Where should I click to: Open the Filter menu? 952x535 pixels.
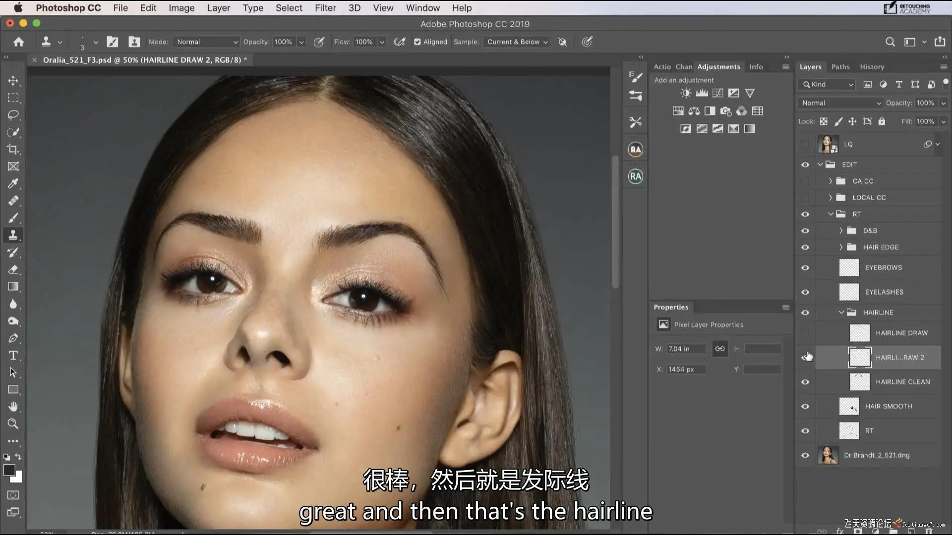325,8
